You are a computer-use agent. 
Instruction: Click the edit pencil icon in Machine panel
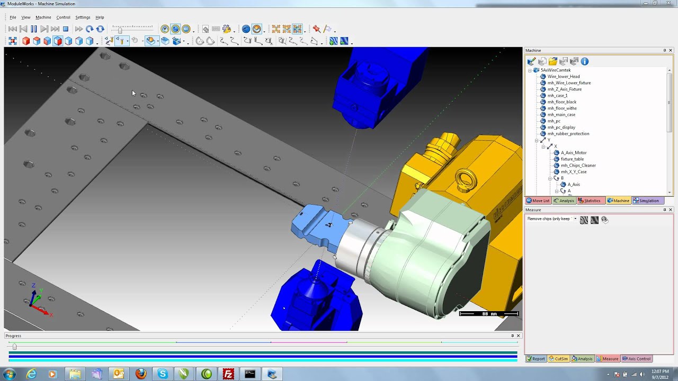click(532, 61)
